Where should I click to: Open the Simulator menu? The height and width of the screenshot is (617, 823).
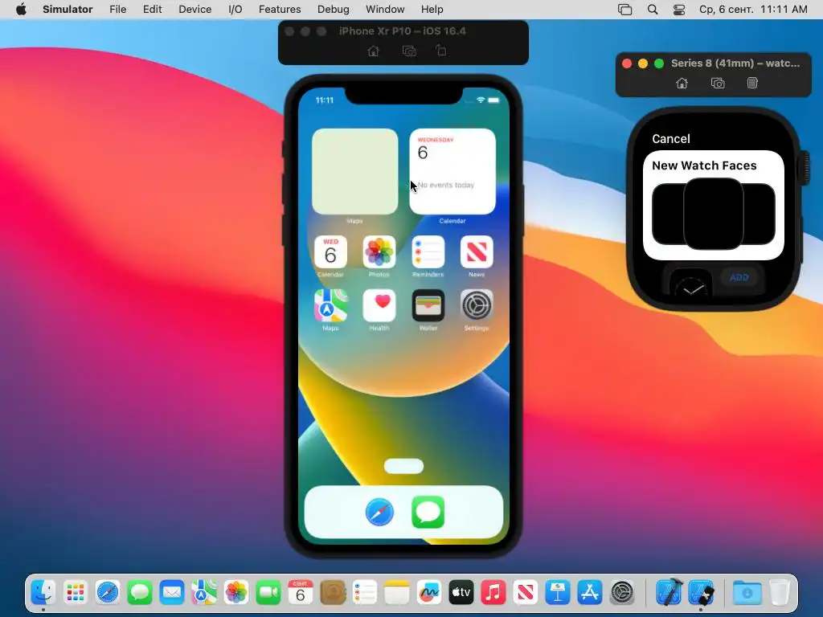click(68, 10)
